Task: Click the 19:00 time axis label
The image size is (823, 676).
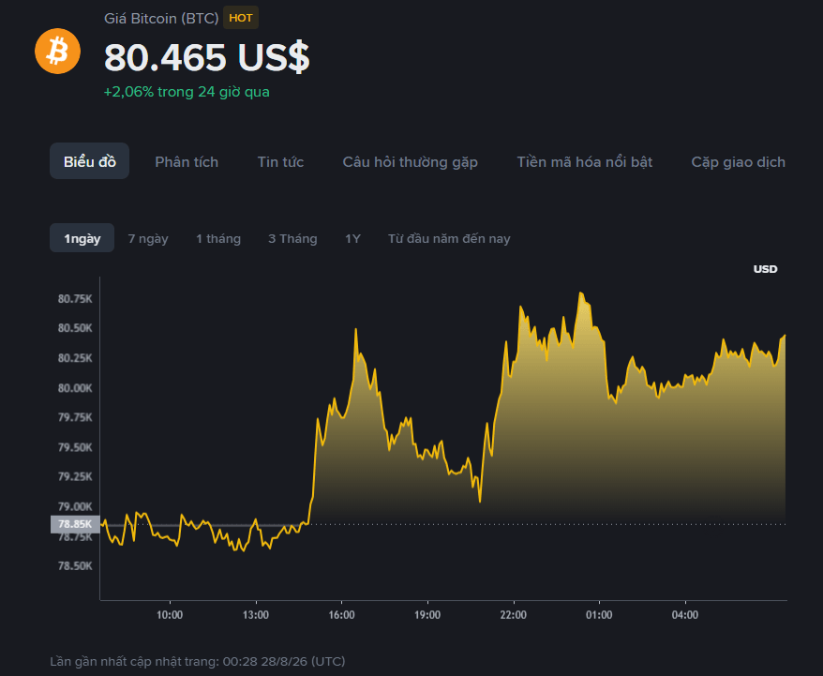Action: point(427,615)
